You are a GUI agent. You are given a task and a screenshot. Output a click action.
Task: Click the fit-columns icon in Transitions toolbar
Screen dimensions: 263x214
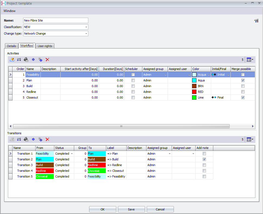click(19, 139)
